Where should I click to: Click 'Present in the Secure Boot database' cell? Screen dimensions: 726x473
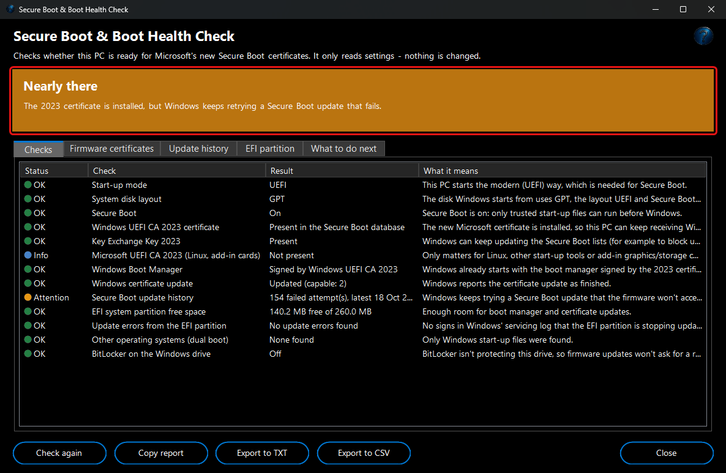[337, 227]
